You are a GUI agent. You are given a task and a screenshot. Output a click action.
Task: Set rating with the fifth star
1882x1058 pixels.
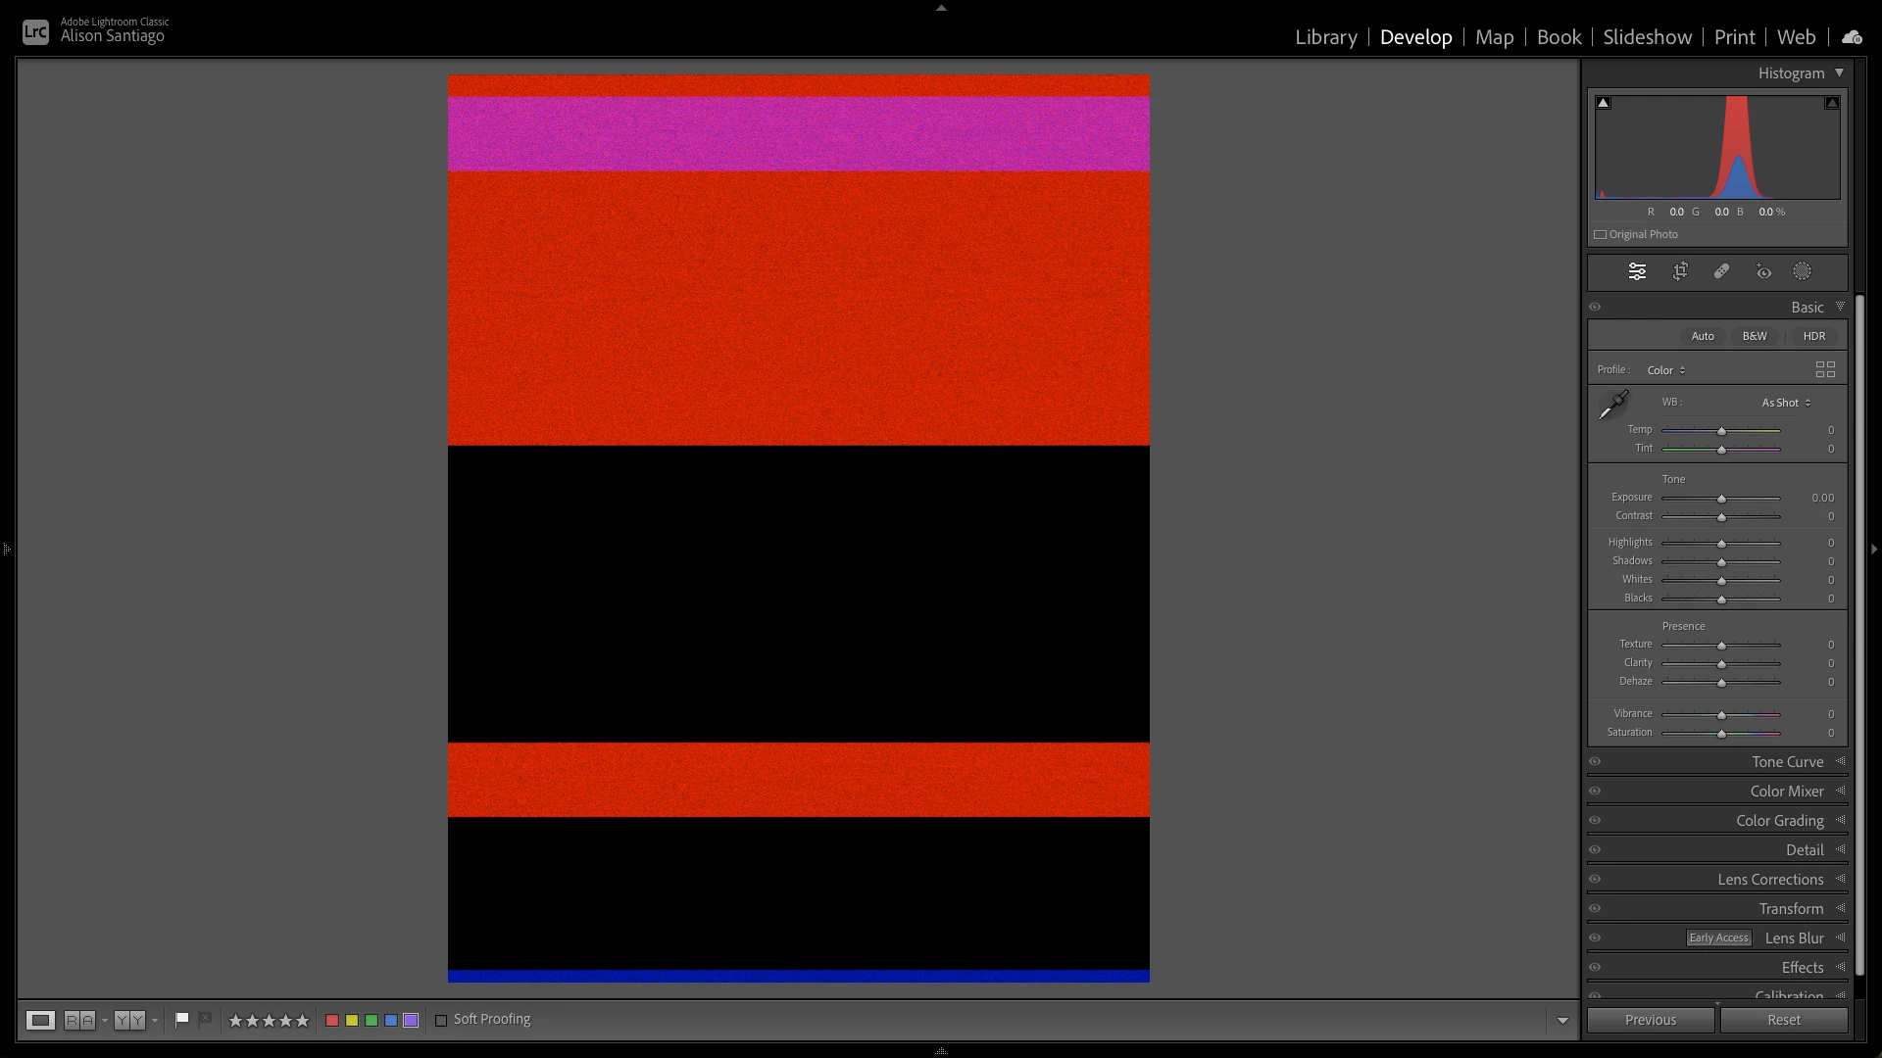[x=302, y=1020]
